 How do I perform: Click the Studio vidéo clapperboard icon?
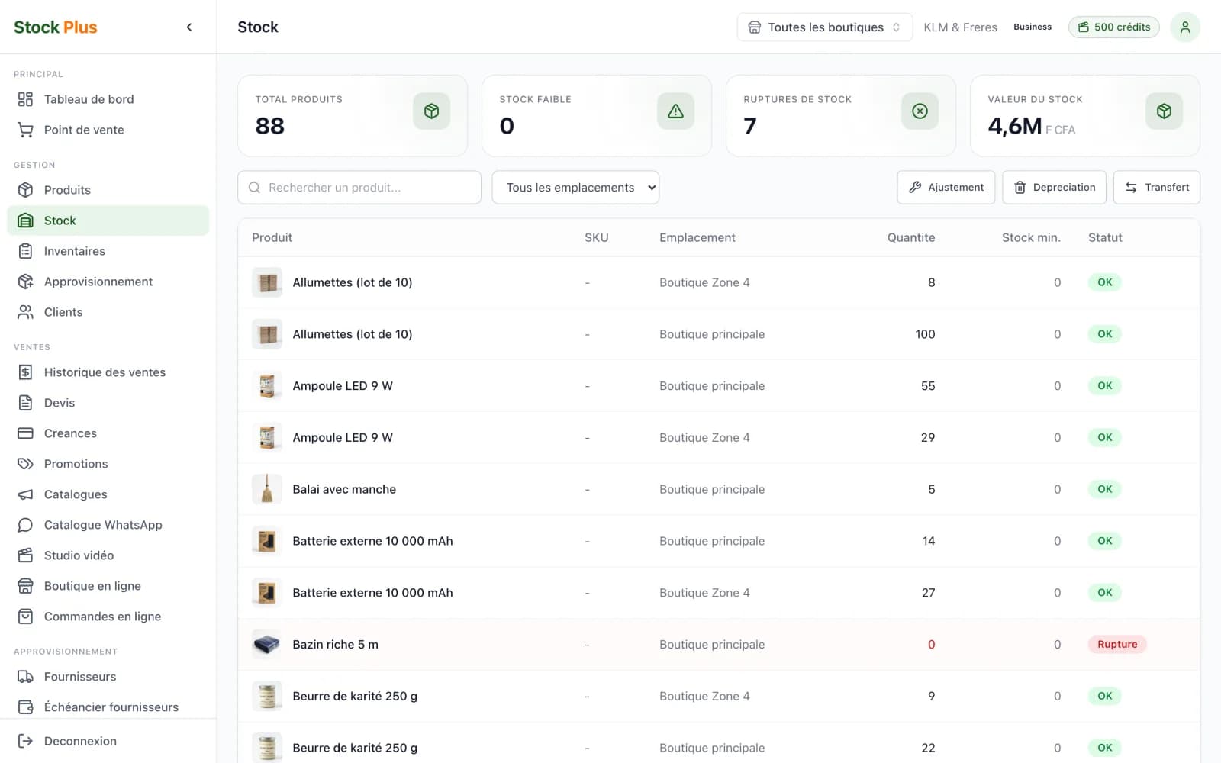click(25, 555)
